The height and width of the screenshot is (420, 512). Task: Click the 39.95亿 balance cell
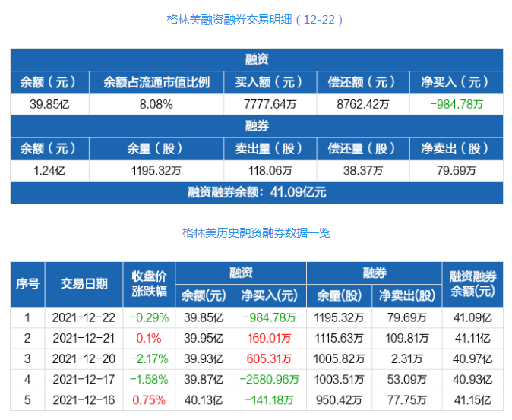(x=204, y=339)
